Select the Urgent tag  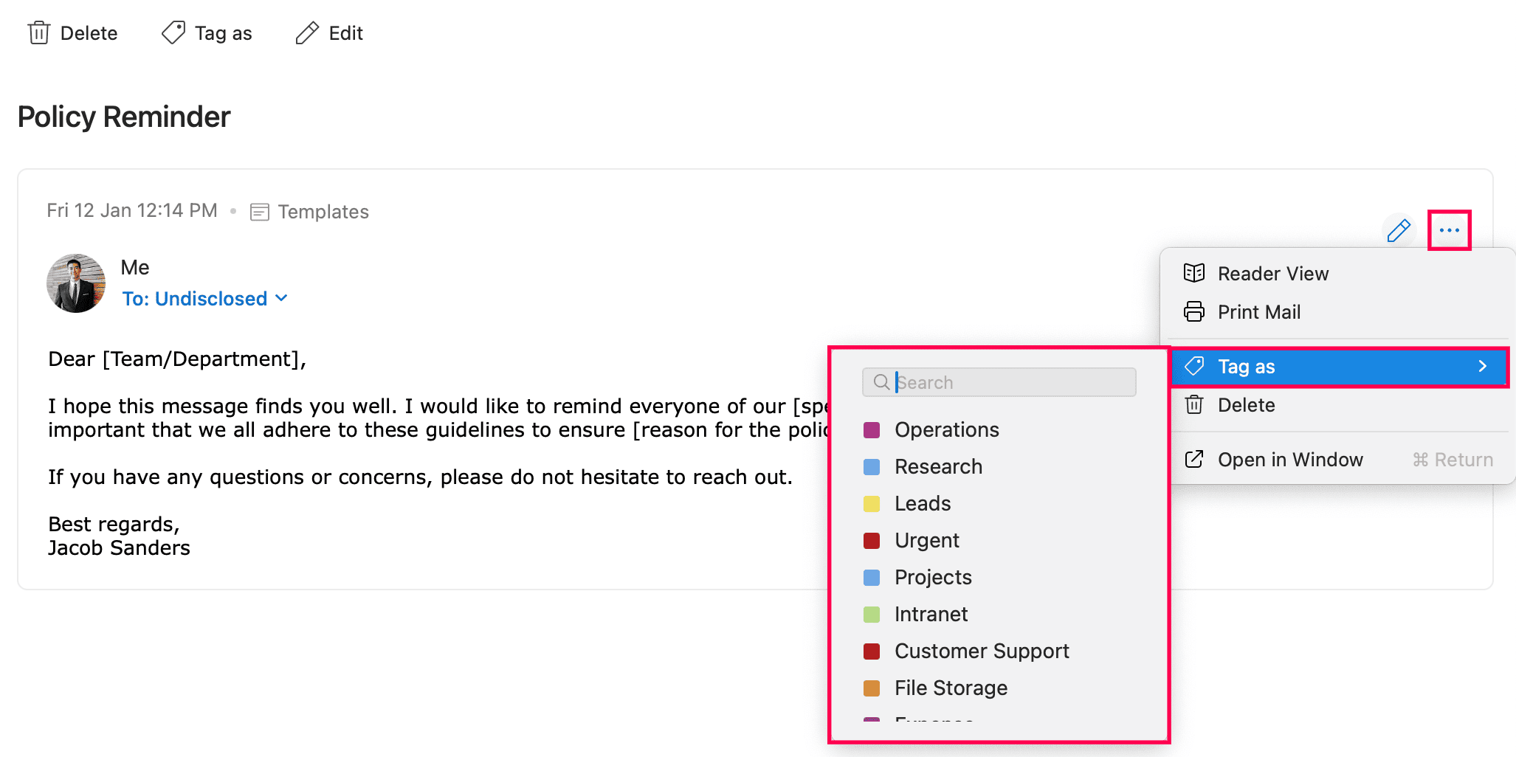click(x=926, y=540)
